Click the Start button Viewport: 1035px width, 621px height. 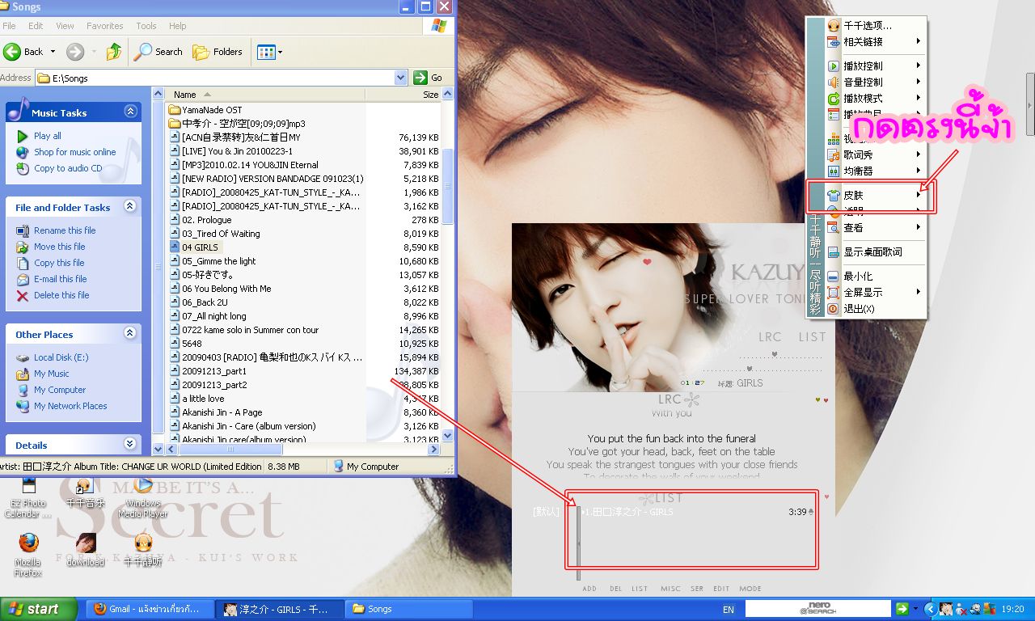39,609
